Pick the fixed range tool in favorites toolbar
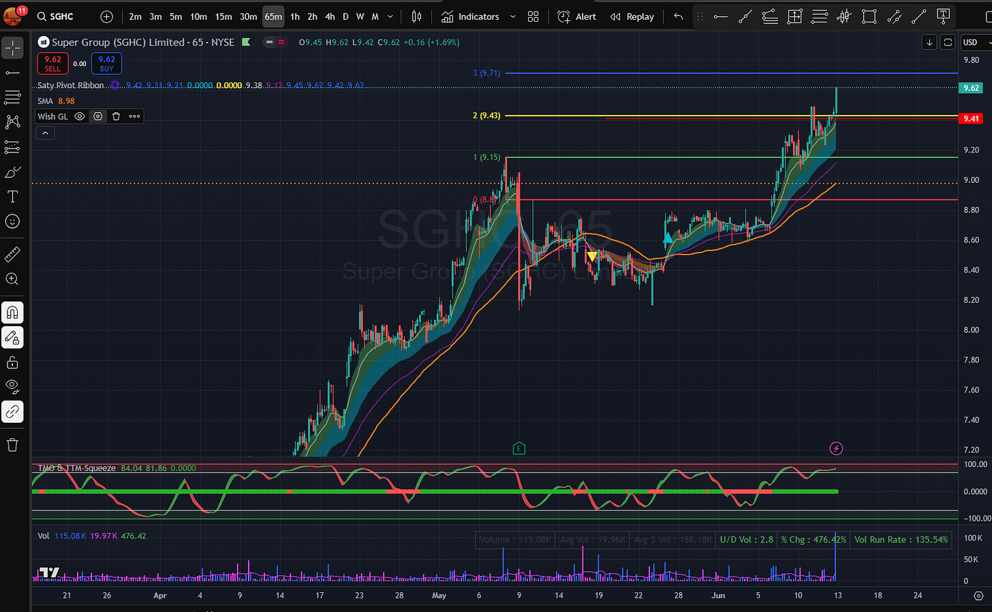 pos(794,16)
